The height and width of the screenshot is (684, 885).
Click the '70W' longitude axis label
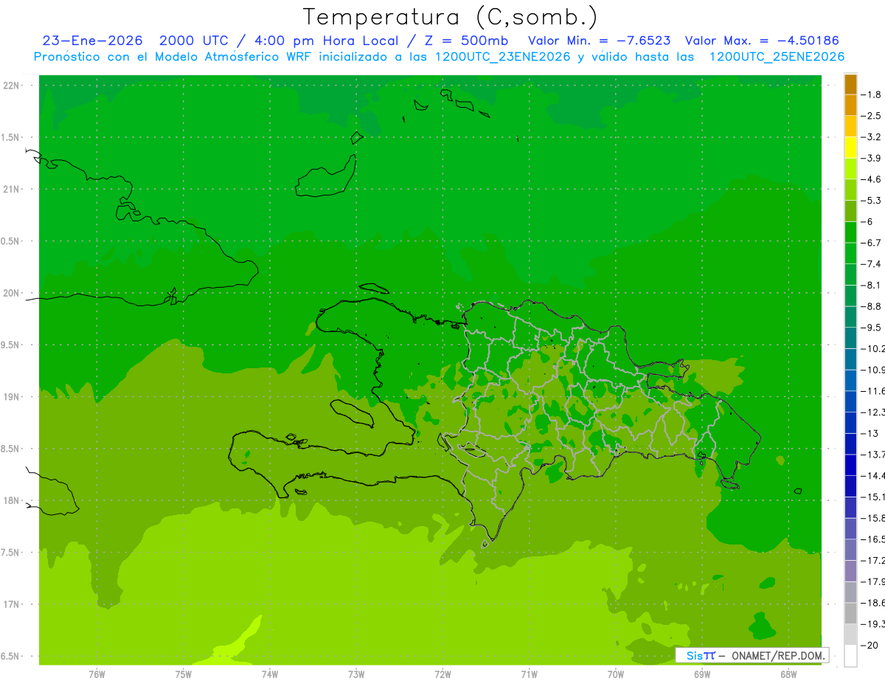[615, 674]
